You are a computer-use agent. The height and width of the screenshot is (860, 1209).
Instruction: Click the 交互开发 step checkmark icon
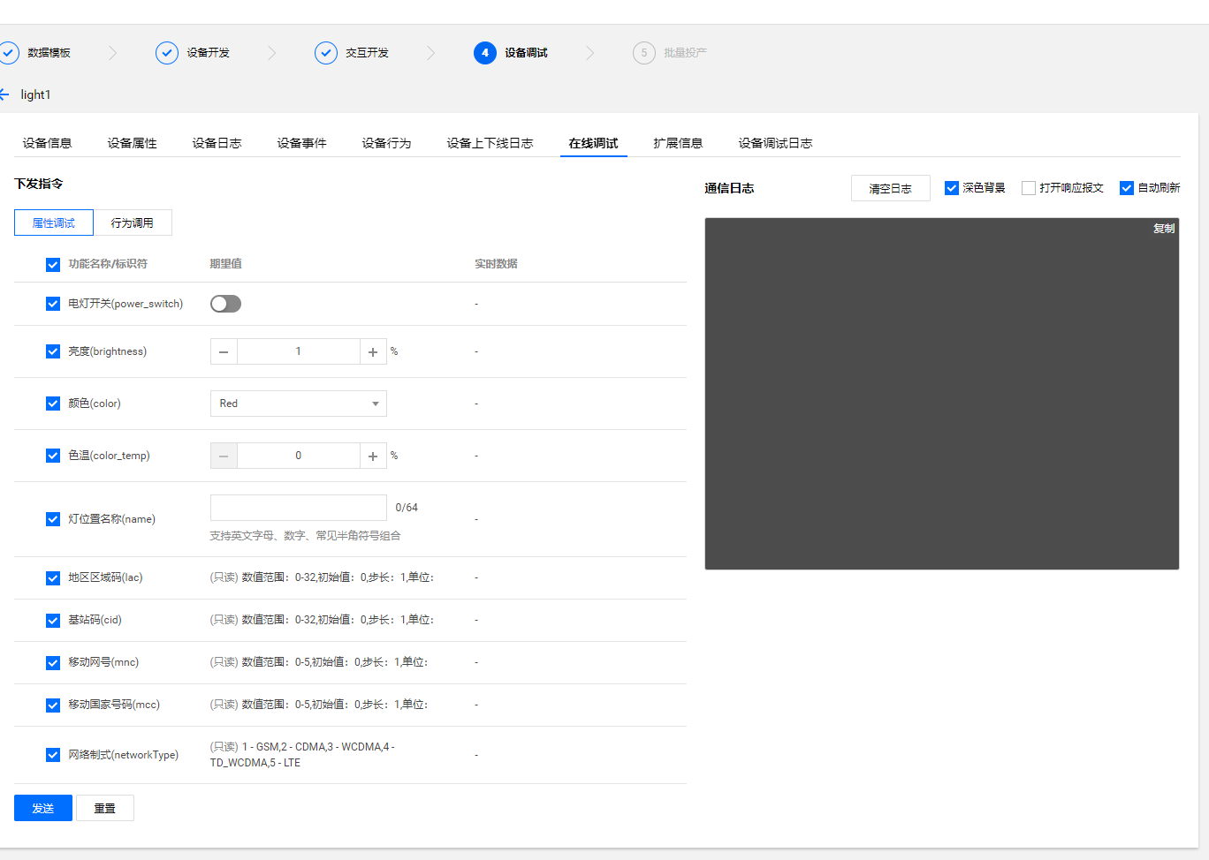point(326,53)
